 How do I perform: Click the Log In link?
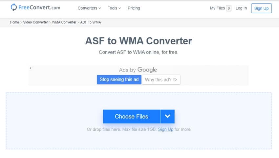click(241, 8)
